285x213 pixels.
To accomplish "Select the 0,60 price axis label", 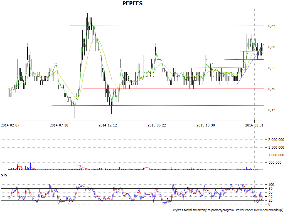I will pos(272,47).
